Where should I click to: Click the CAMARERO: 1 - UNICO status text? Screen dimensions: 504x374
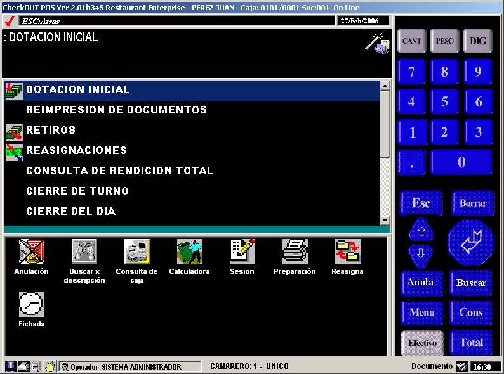(249, 366)
